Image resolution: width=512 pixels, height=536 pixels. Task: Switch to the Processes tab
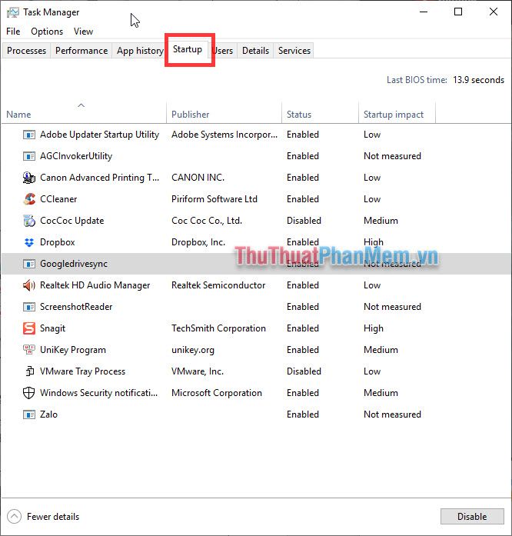click(x=26, y=51)
